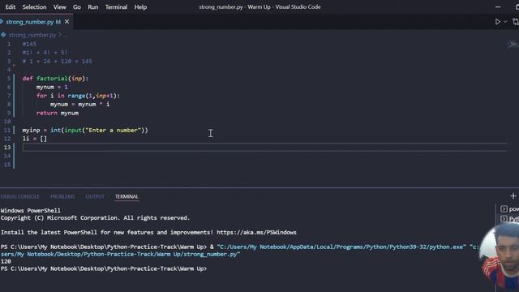Open the Go menu
Image resolution: width=519 pixels, height=292 pixels.
pyautogui.click(x=77, y=7)
